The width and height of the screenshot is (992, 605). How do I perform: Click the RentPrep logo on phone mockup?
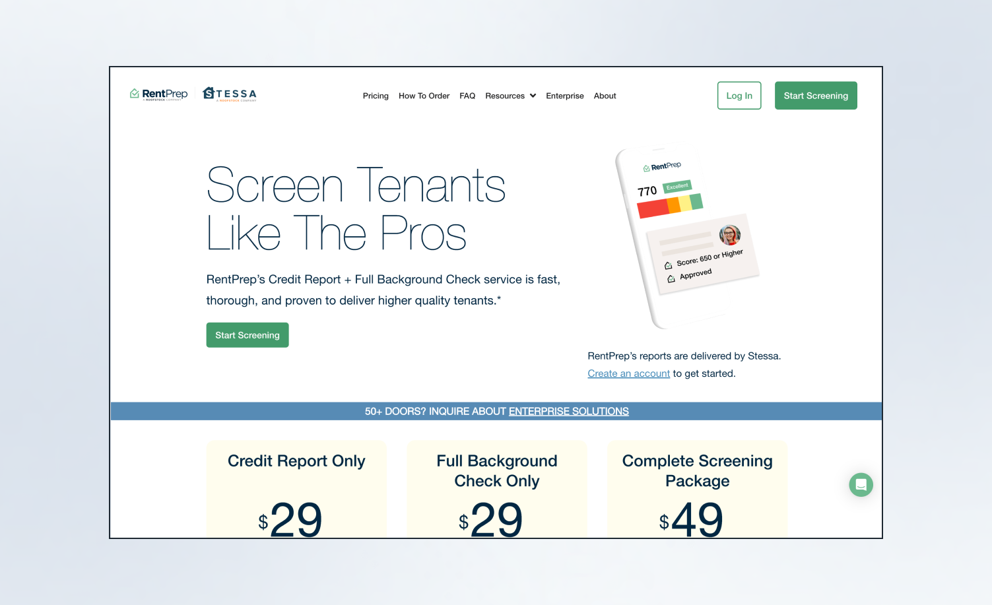pyautogui.click(x=662, y=166)
